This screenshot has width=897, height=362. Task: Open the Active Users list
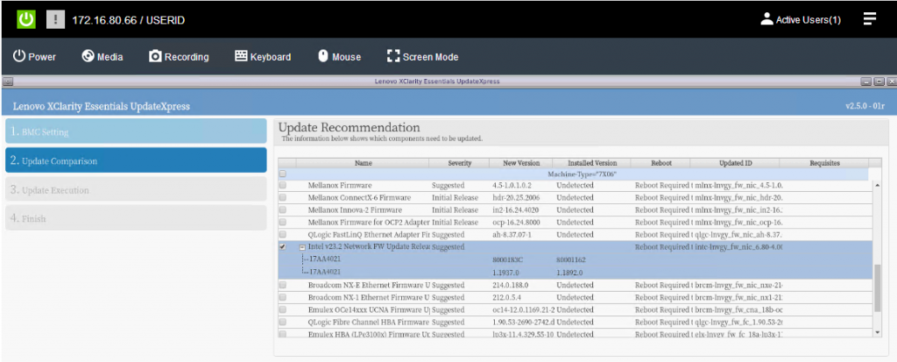(801, 19)
